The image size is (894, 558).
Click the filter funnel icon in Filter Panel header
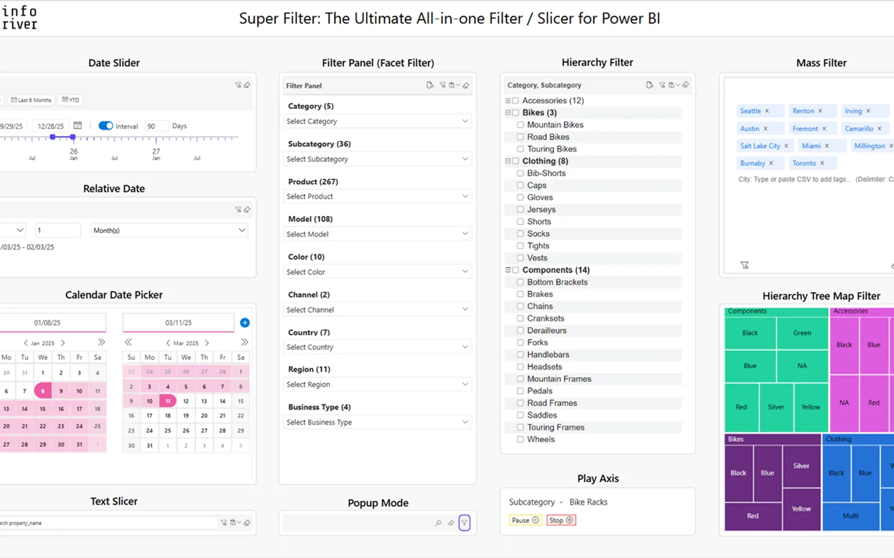tap(443, 85)
